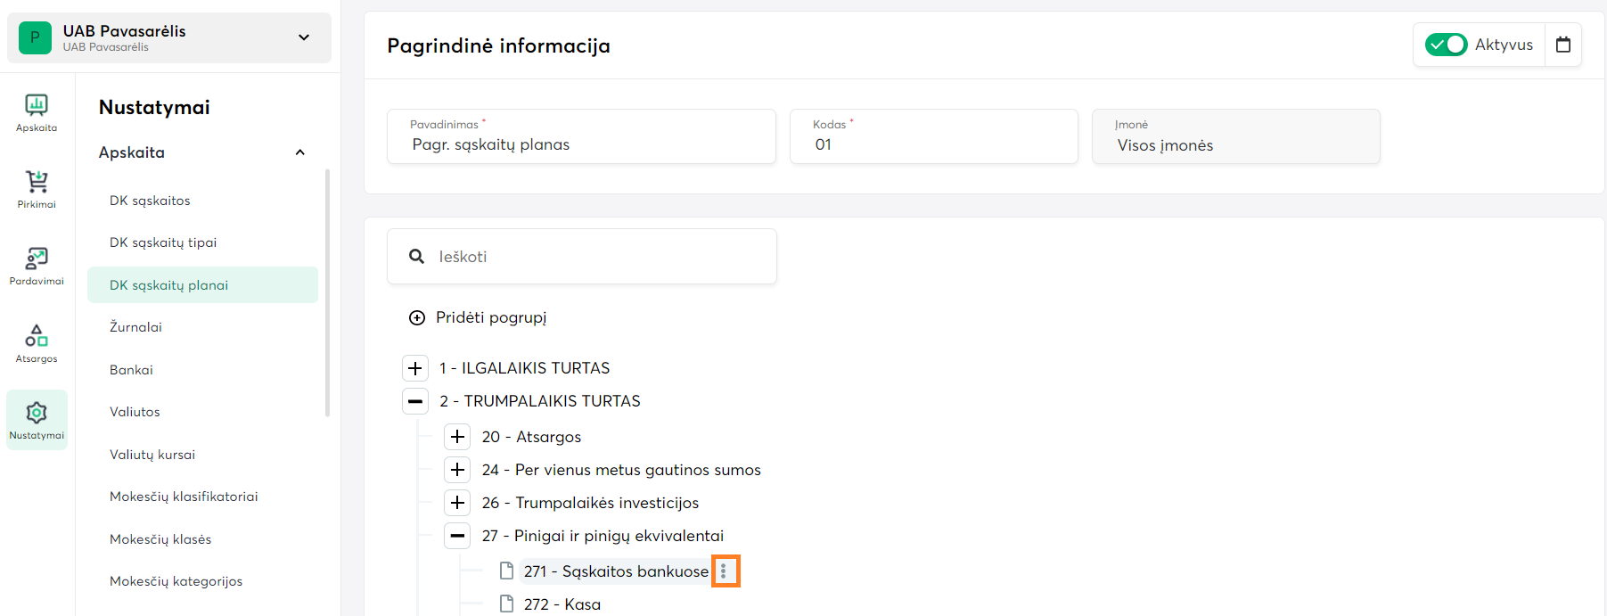Collapse 27 - Pinigai ir pinigų ekvivalentai
1607x616 pixels.
[x=457, y=536]
